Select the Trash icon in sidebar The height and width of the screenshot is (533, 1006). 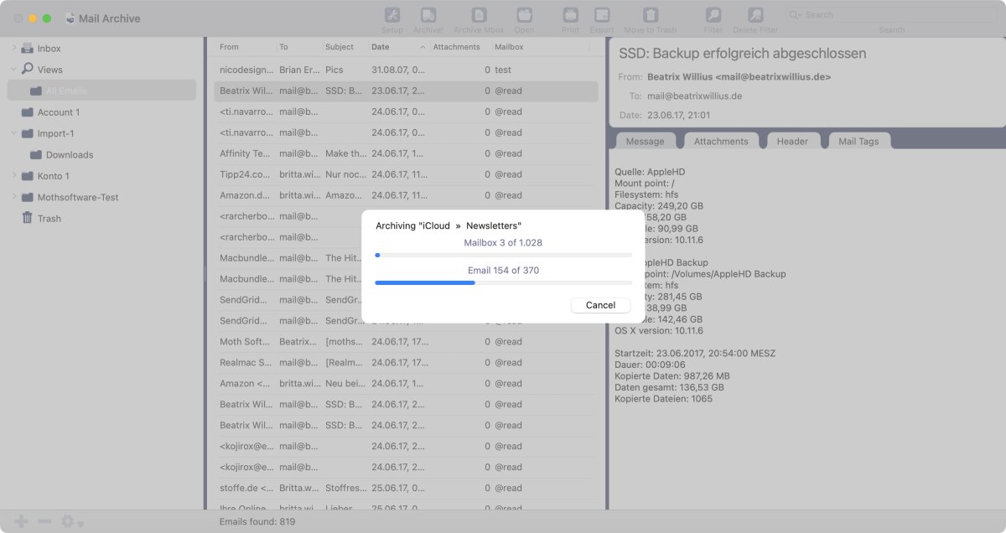click(28, 218)
